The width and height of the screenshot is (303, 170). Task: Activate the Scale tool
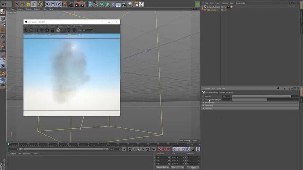click(28, 4)
